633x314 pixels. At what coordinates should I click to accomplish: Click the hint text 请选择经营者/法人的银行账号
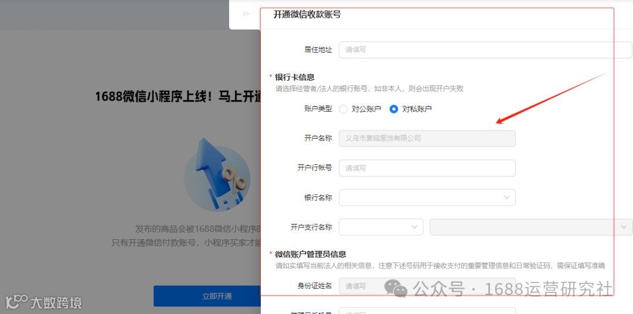pos(369,88)
